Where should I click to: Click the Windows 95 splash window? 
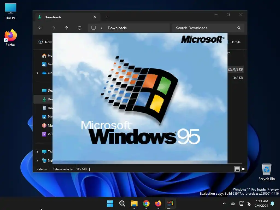tap(140, 98)
